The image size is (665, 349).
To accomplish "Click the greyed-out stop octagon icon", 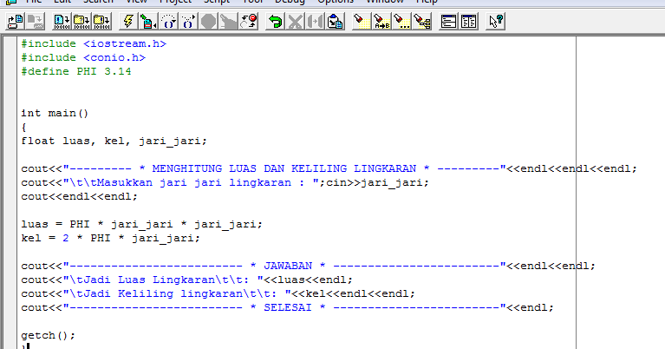I will coord(208,21).
